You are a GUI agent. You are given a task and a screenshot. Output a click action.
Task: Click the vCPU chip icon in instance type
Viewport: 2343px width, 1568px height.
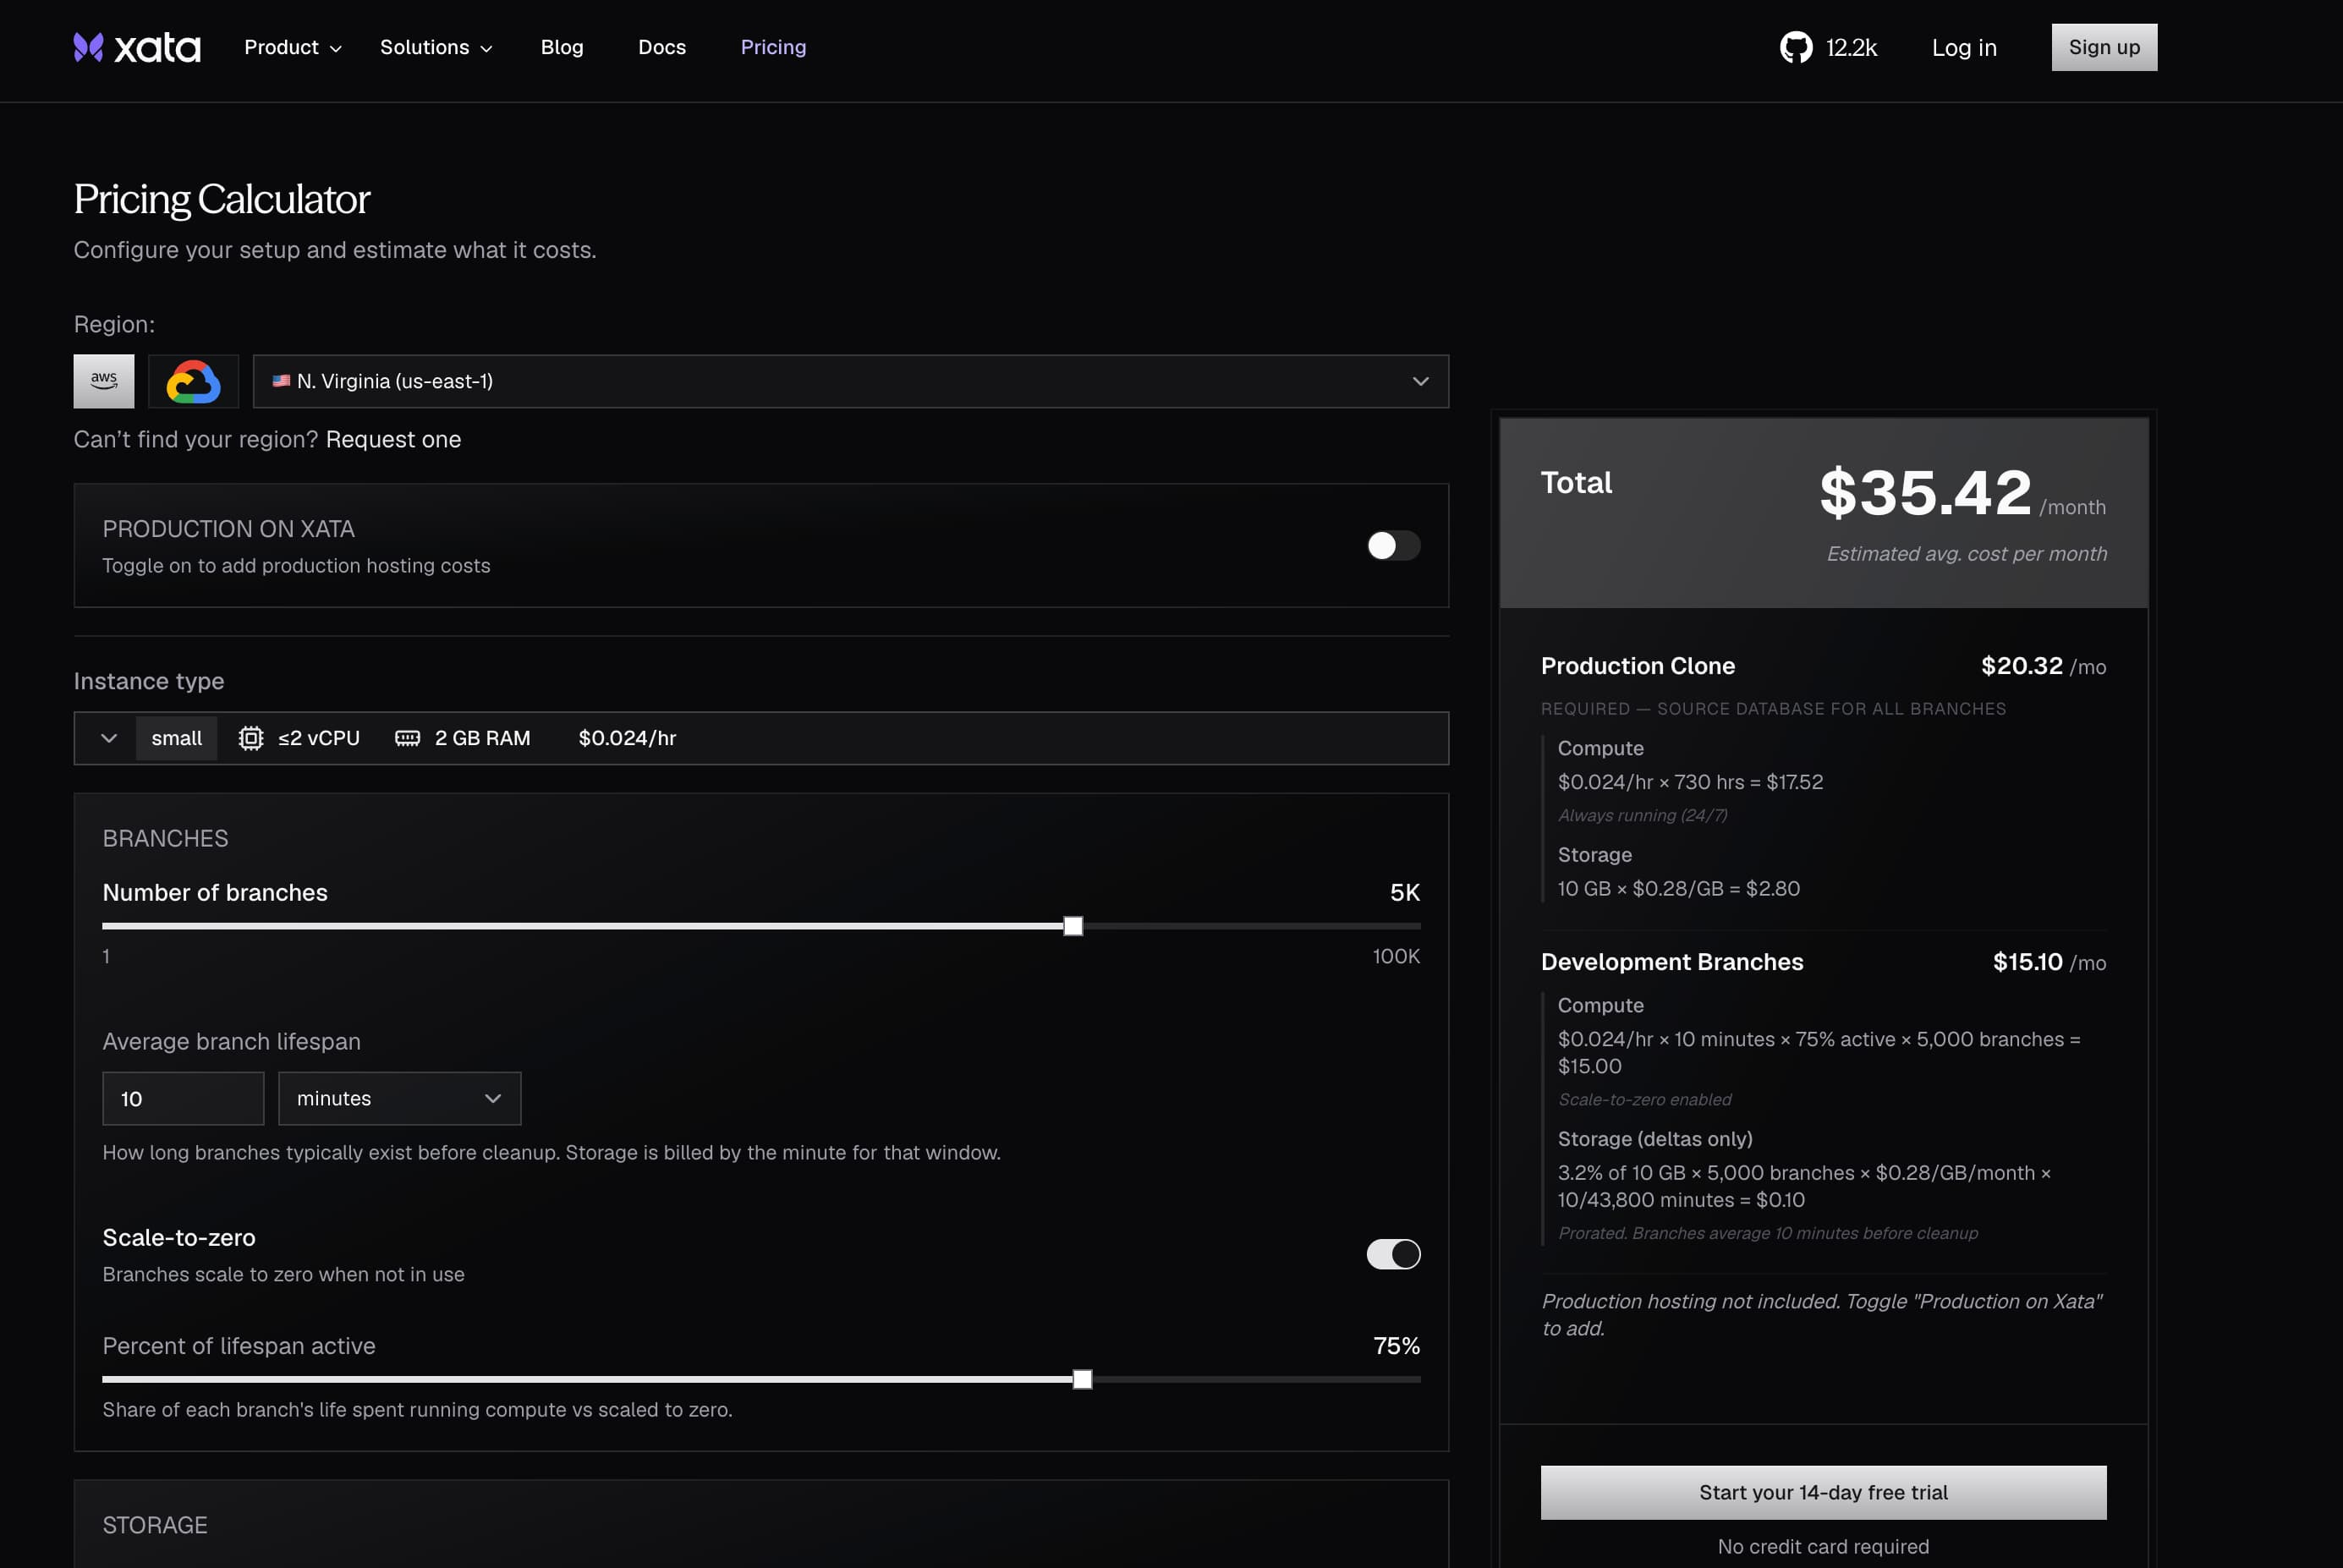coord(251,738)
